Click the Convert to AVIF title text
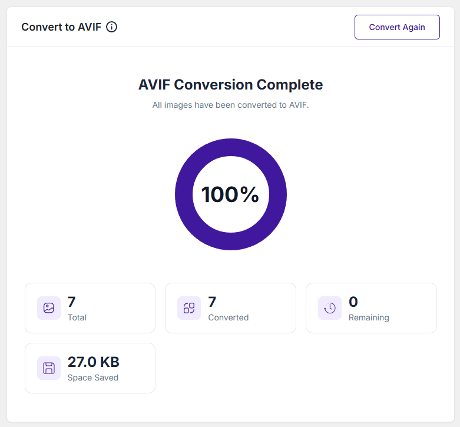Viewport: 460px width, 427px height. point(61,27)
